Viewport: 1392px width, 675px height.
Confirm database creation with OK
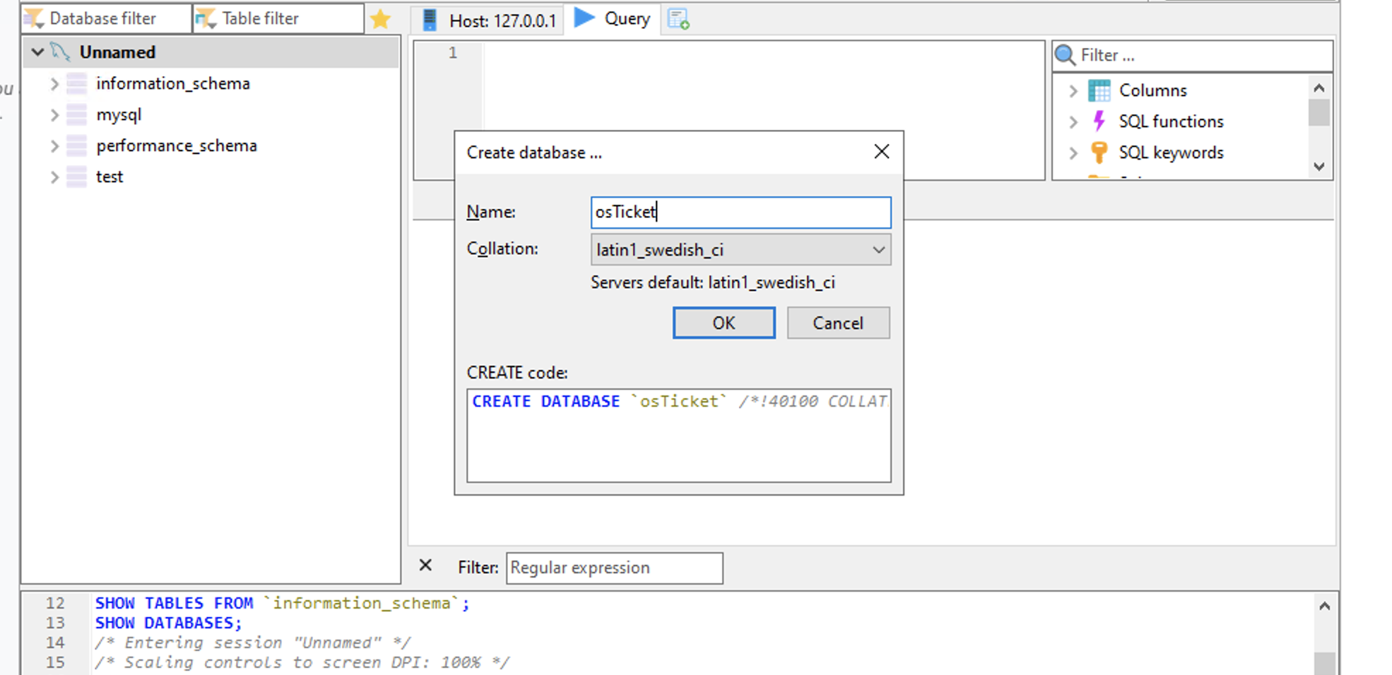pyautogui.click(x=723, y=323)
